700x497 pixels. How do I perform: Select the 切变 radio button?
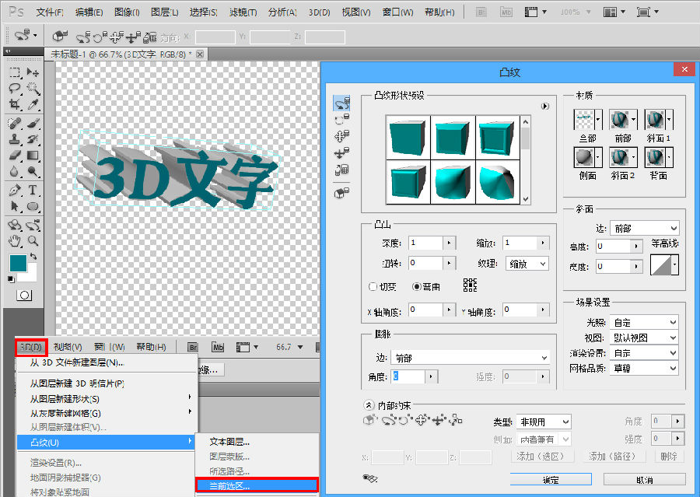(373, 287)
